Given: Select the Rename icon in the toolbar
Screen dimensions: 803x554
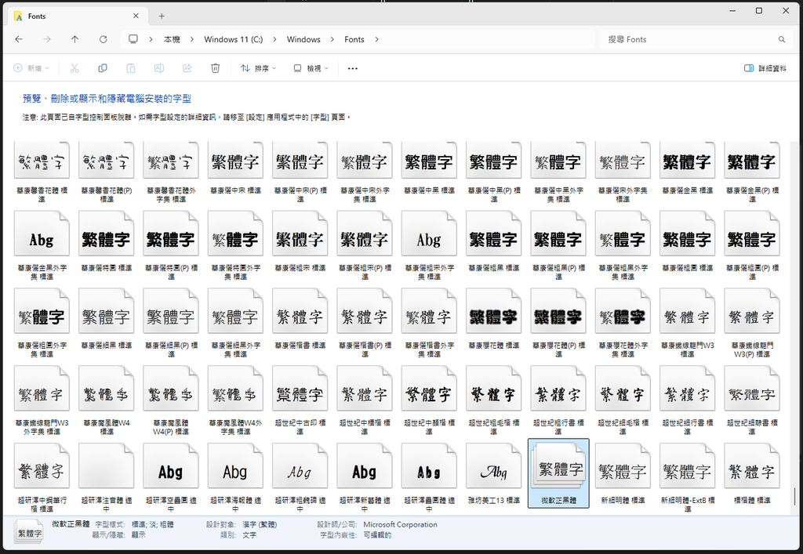Looking at the screenshot, I should pyautogui.click(x=158, y=68).
